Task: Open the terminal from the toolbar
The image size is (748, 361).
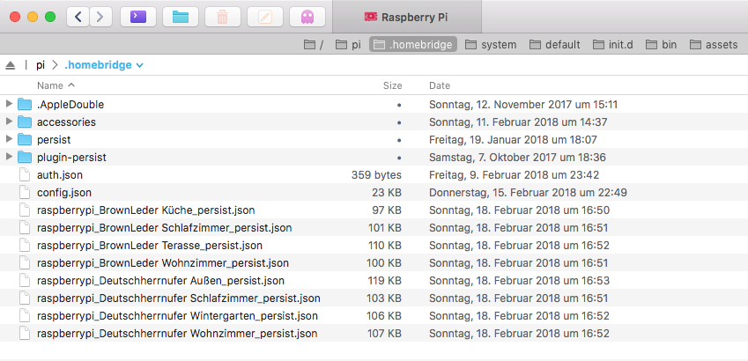Action: 137,17
